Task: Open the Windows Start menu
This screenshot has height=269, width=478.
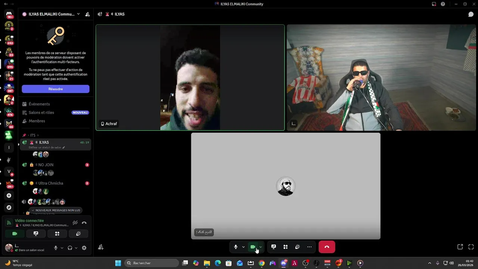Action: pos(118,263)
